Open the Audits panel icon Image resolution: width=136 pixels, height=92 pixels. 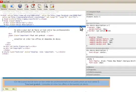coord(46,7)
